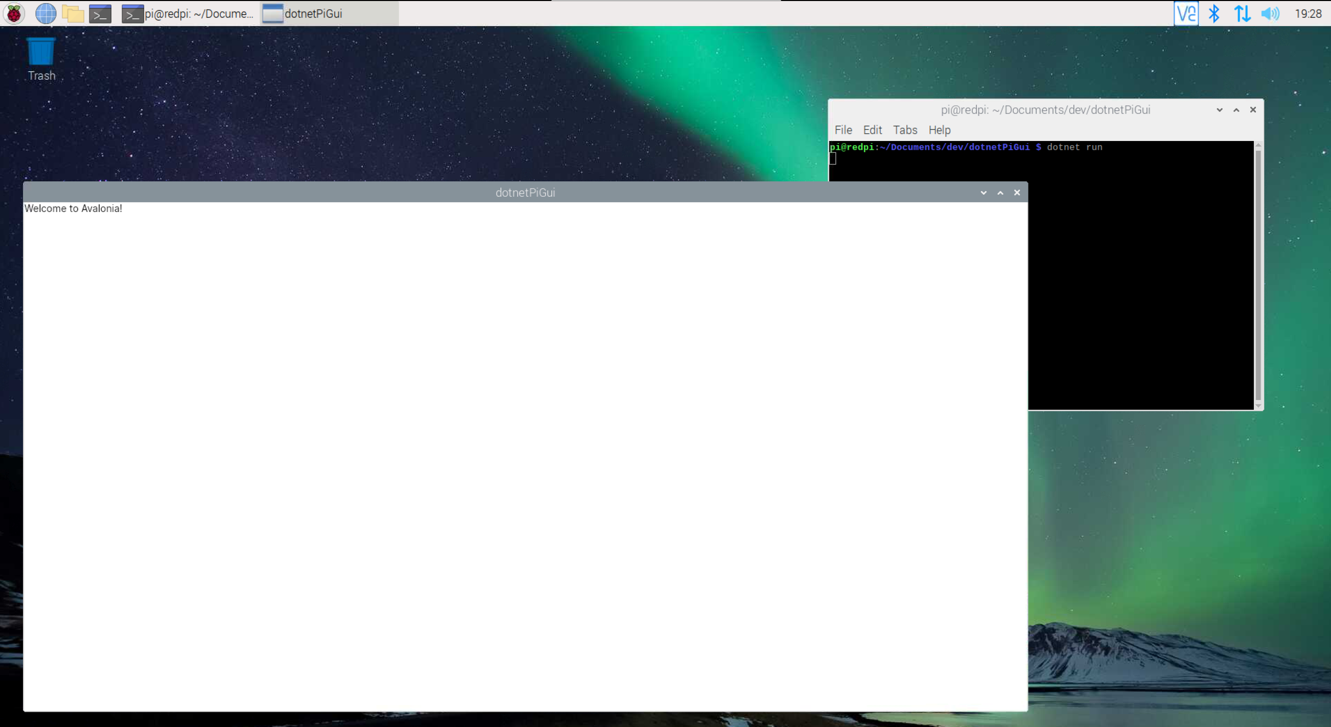The width and height of the screenshot is (1331, 727).
Task: Open the File menu in the terminal
Action: (843, 130)
